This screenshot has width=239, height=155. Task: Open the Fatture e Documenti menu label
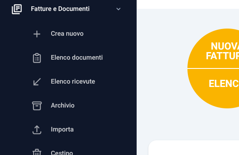point(60,9)
